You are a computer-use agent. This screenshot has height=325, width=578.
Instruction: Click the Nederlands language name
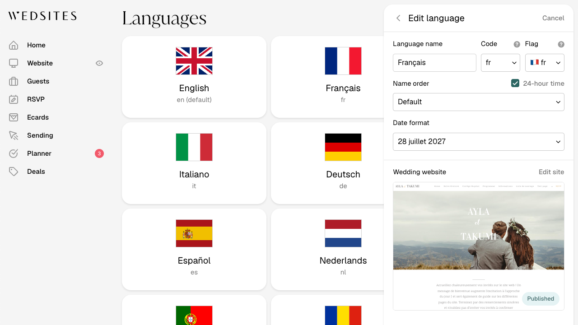click(343, 261)
